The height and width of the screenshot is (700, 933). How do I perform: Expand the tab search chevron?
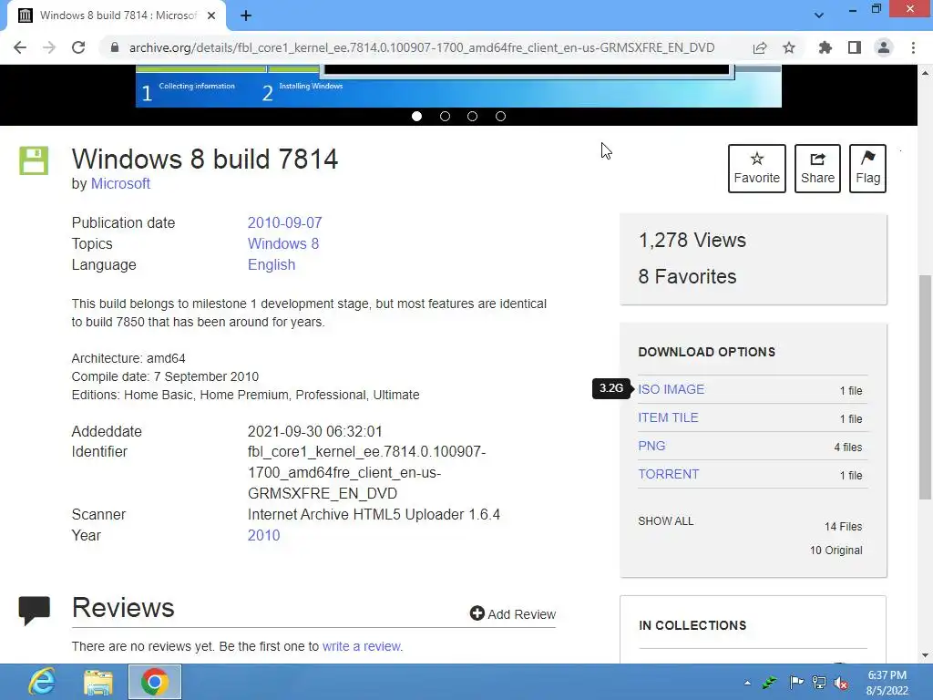pos(819,15)
